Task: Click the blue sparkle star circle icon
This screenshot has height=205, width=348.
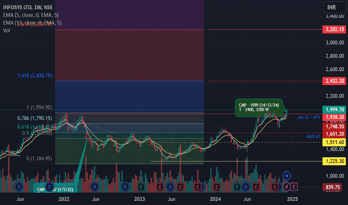Action: pyautogui.click(x=287, y=176)
